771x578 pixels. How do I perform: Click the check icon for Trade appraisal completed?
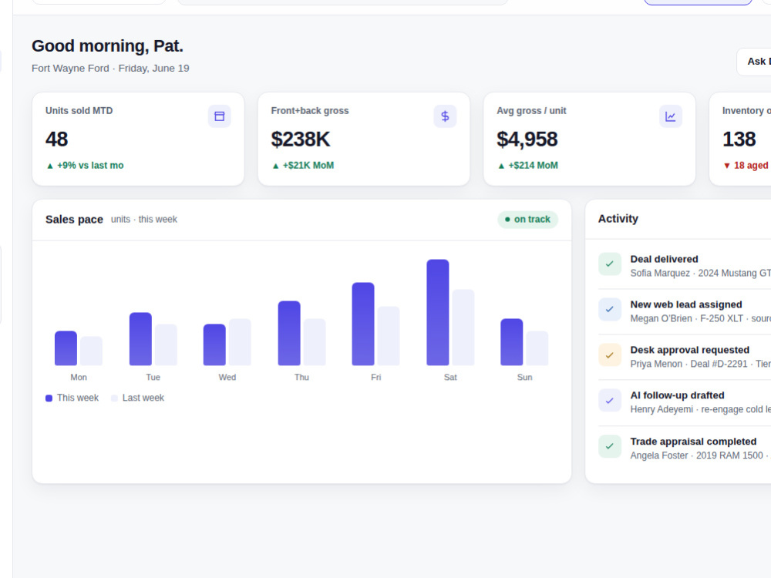pos(610,446)
